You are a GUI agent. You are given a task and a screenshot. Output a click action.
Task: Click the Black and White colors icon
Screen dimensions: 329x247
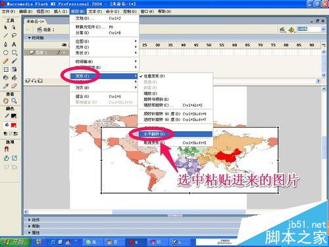(x=5, y=134)
